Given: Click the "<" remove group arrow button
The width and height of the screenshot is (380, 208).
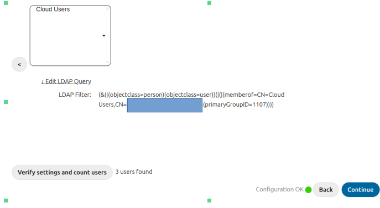Looking at the screenshot, I should coord(19,65).
